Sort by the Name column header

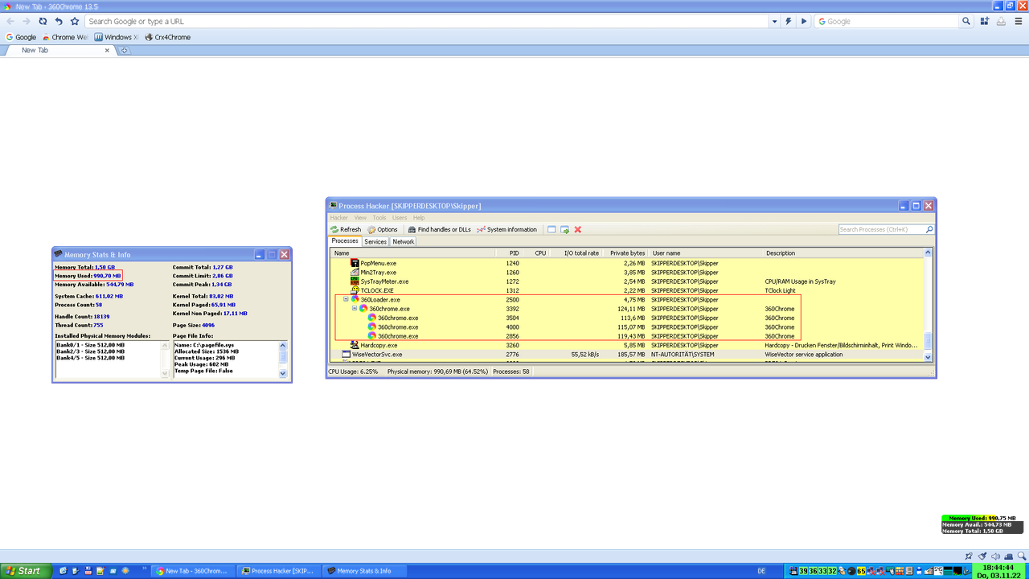click(x=414, y=253)
